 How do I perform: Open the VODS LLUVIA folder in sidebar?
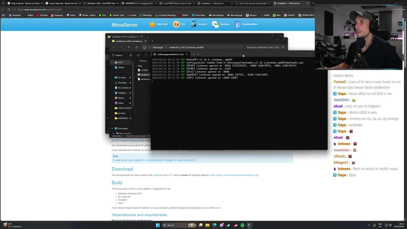pos(123,108)
